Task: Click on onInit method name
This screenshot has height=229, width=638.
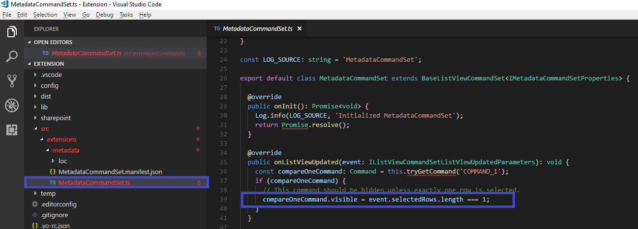Action: tap(286, 106)
